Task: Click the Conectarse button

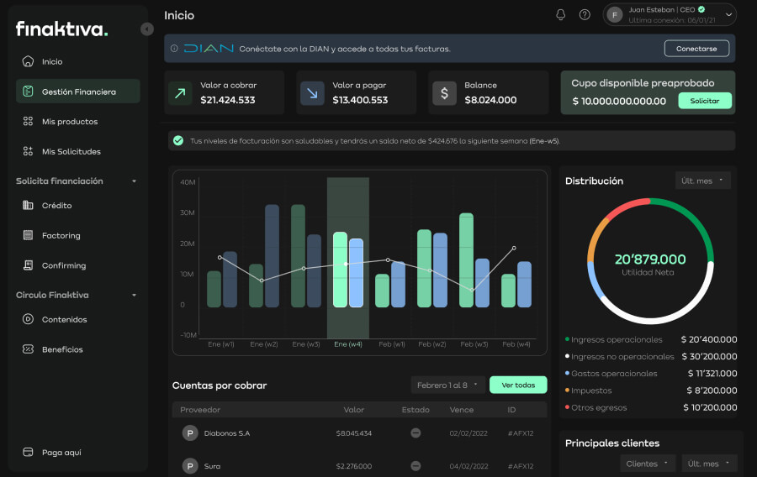Action: pyautogui.click(x=696, y=49)
